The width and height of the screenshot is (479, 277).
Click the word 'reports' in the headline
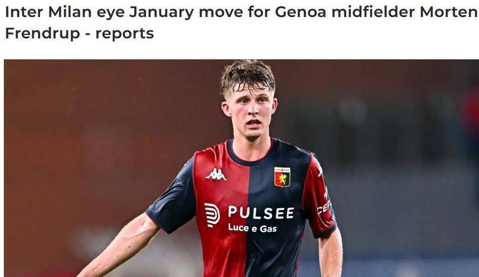[x=125, y=34]
